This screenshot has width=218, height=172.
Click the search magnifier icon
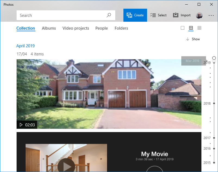click(x=109, y=15)
